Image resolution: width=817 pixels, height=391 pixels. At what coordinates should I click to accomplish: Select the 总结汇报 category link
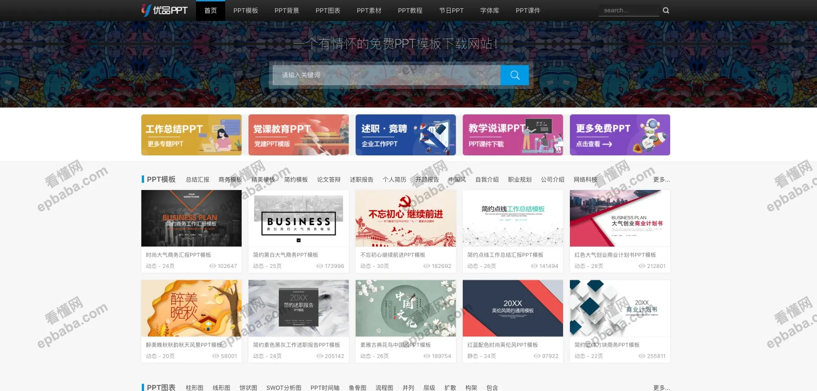197,180
